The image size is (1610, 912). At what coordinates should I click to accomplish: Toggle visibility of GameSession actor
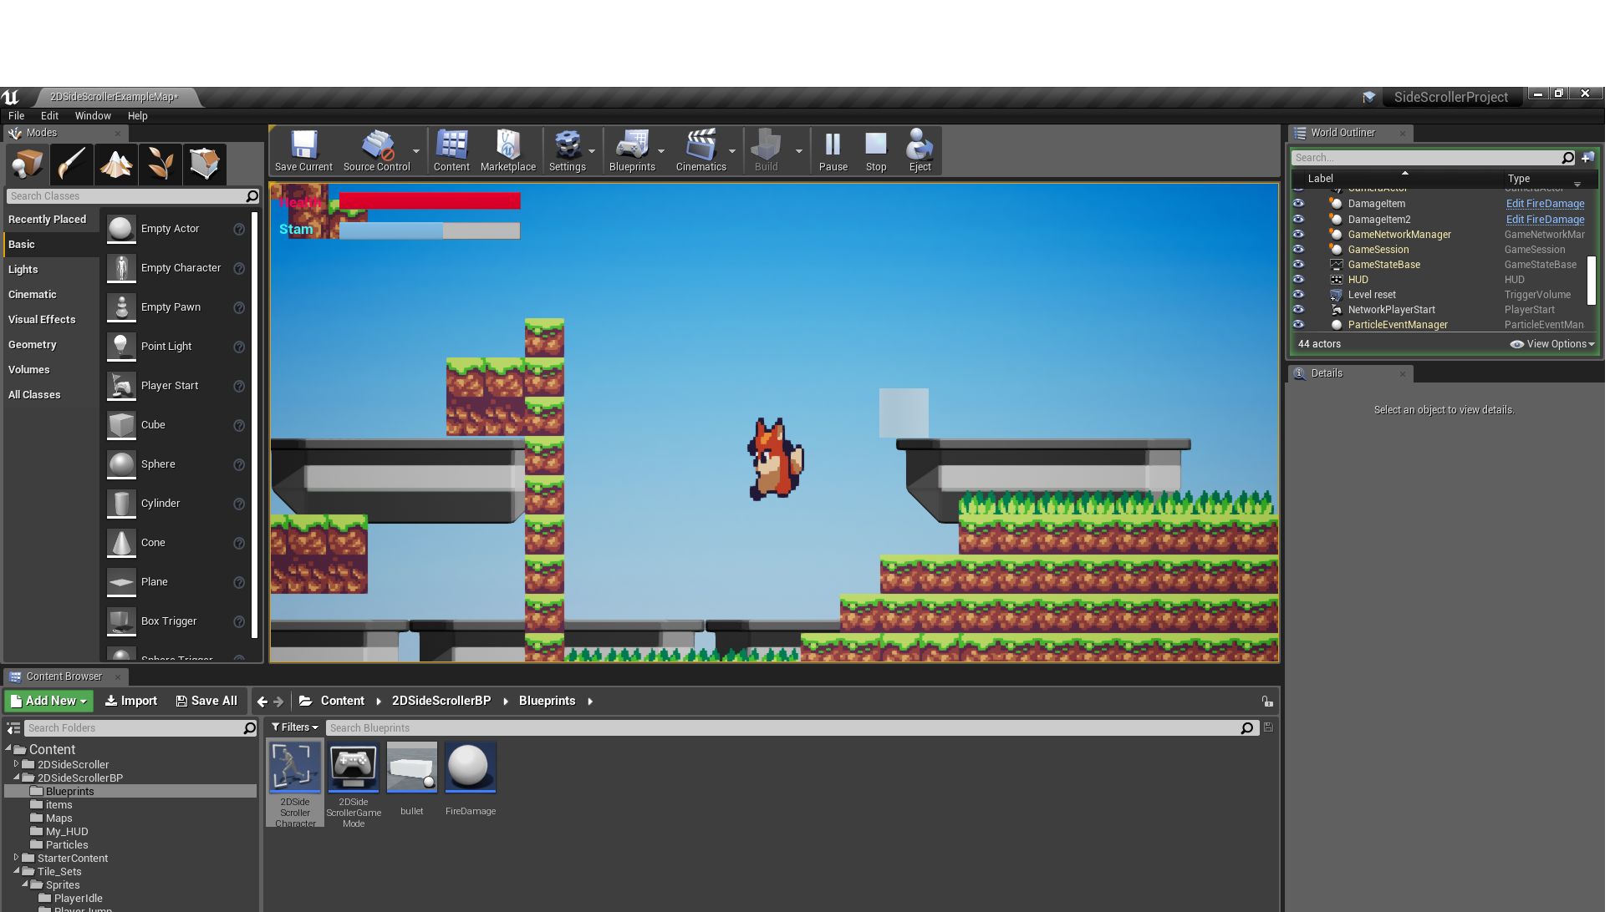point(1298,250)
